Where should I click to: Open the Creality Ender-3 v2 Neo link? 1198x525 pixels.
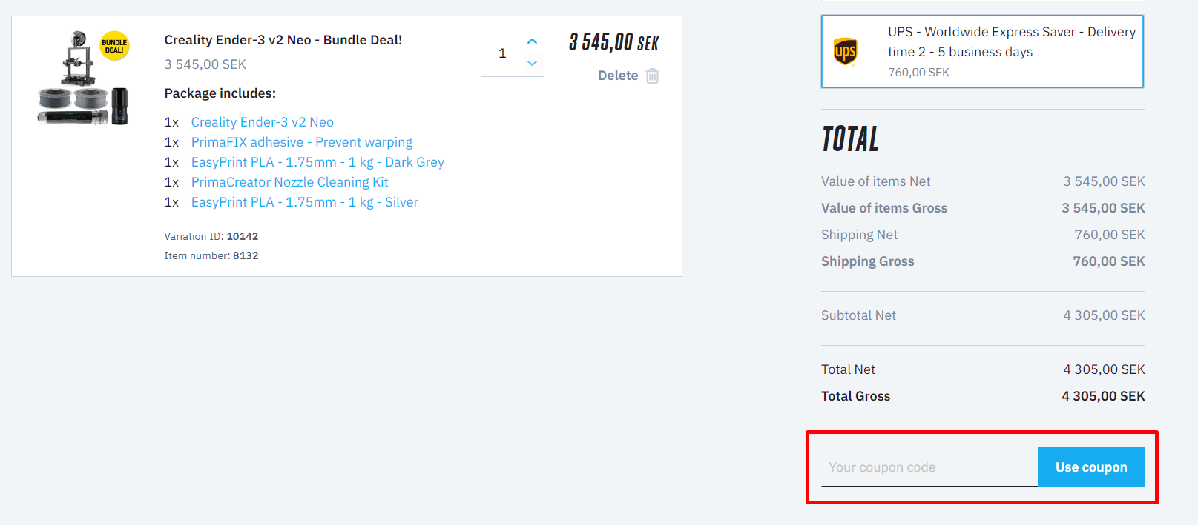click(x=263, y=122)
